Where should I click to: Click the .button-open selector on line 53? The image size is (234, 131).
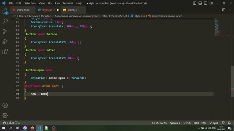tap(34, 70)
